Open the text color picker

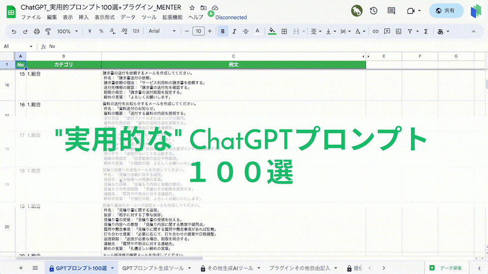257,31
